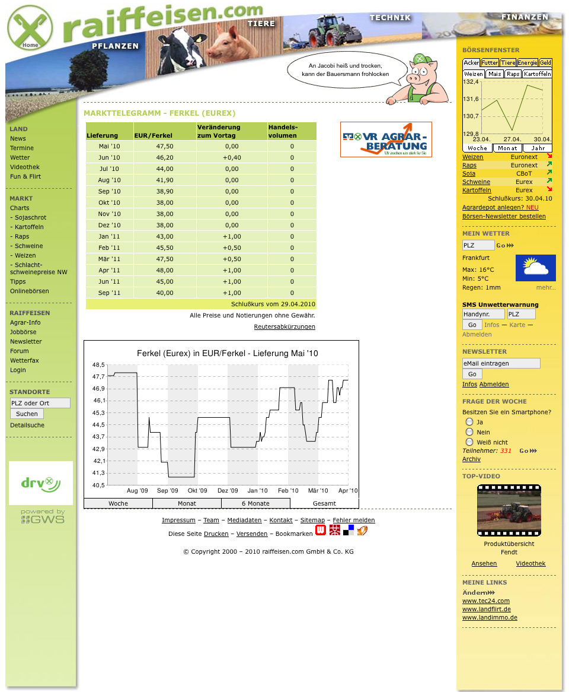Click the powered by GWS logo
Viewport: 569px width, 692px height.
point(43,516)
